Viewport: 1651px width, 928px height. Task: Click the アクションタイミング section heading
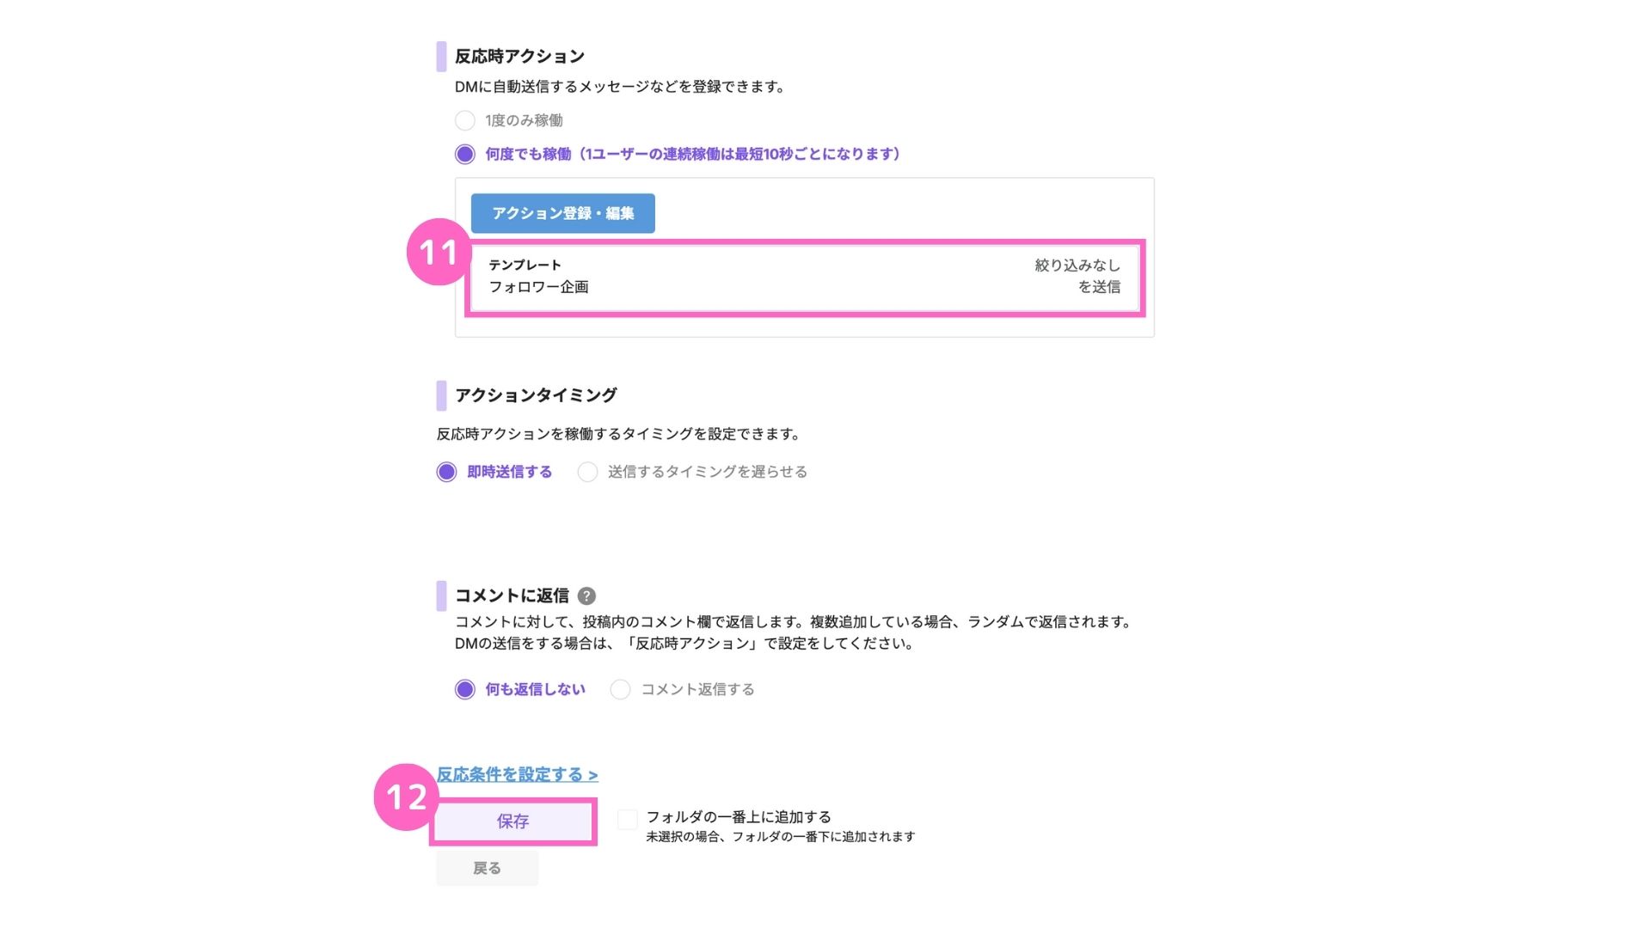[x=536, y=395]
